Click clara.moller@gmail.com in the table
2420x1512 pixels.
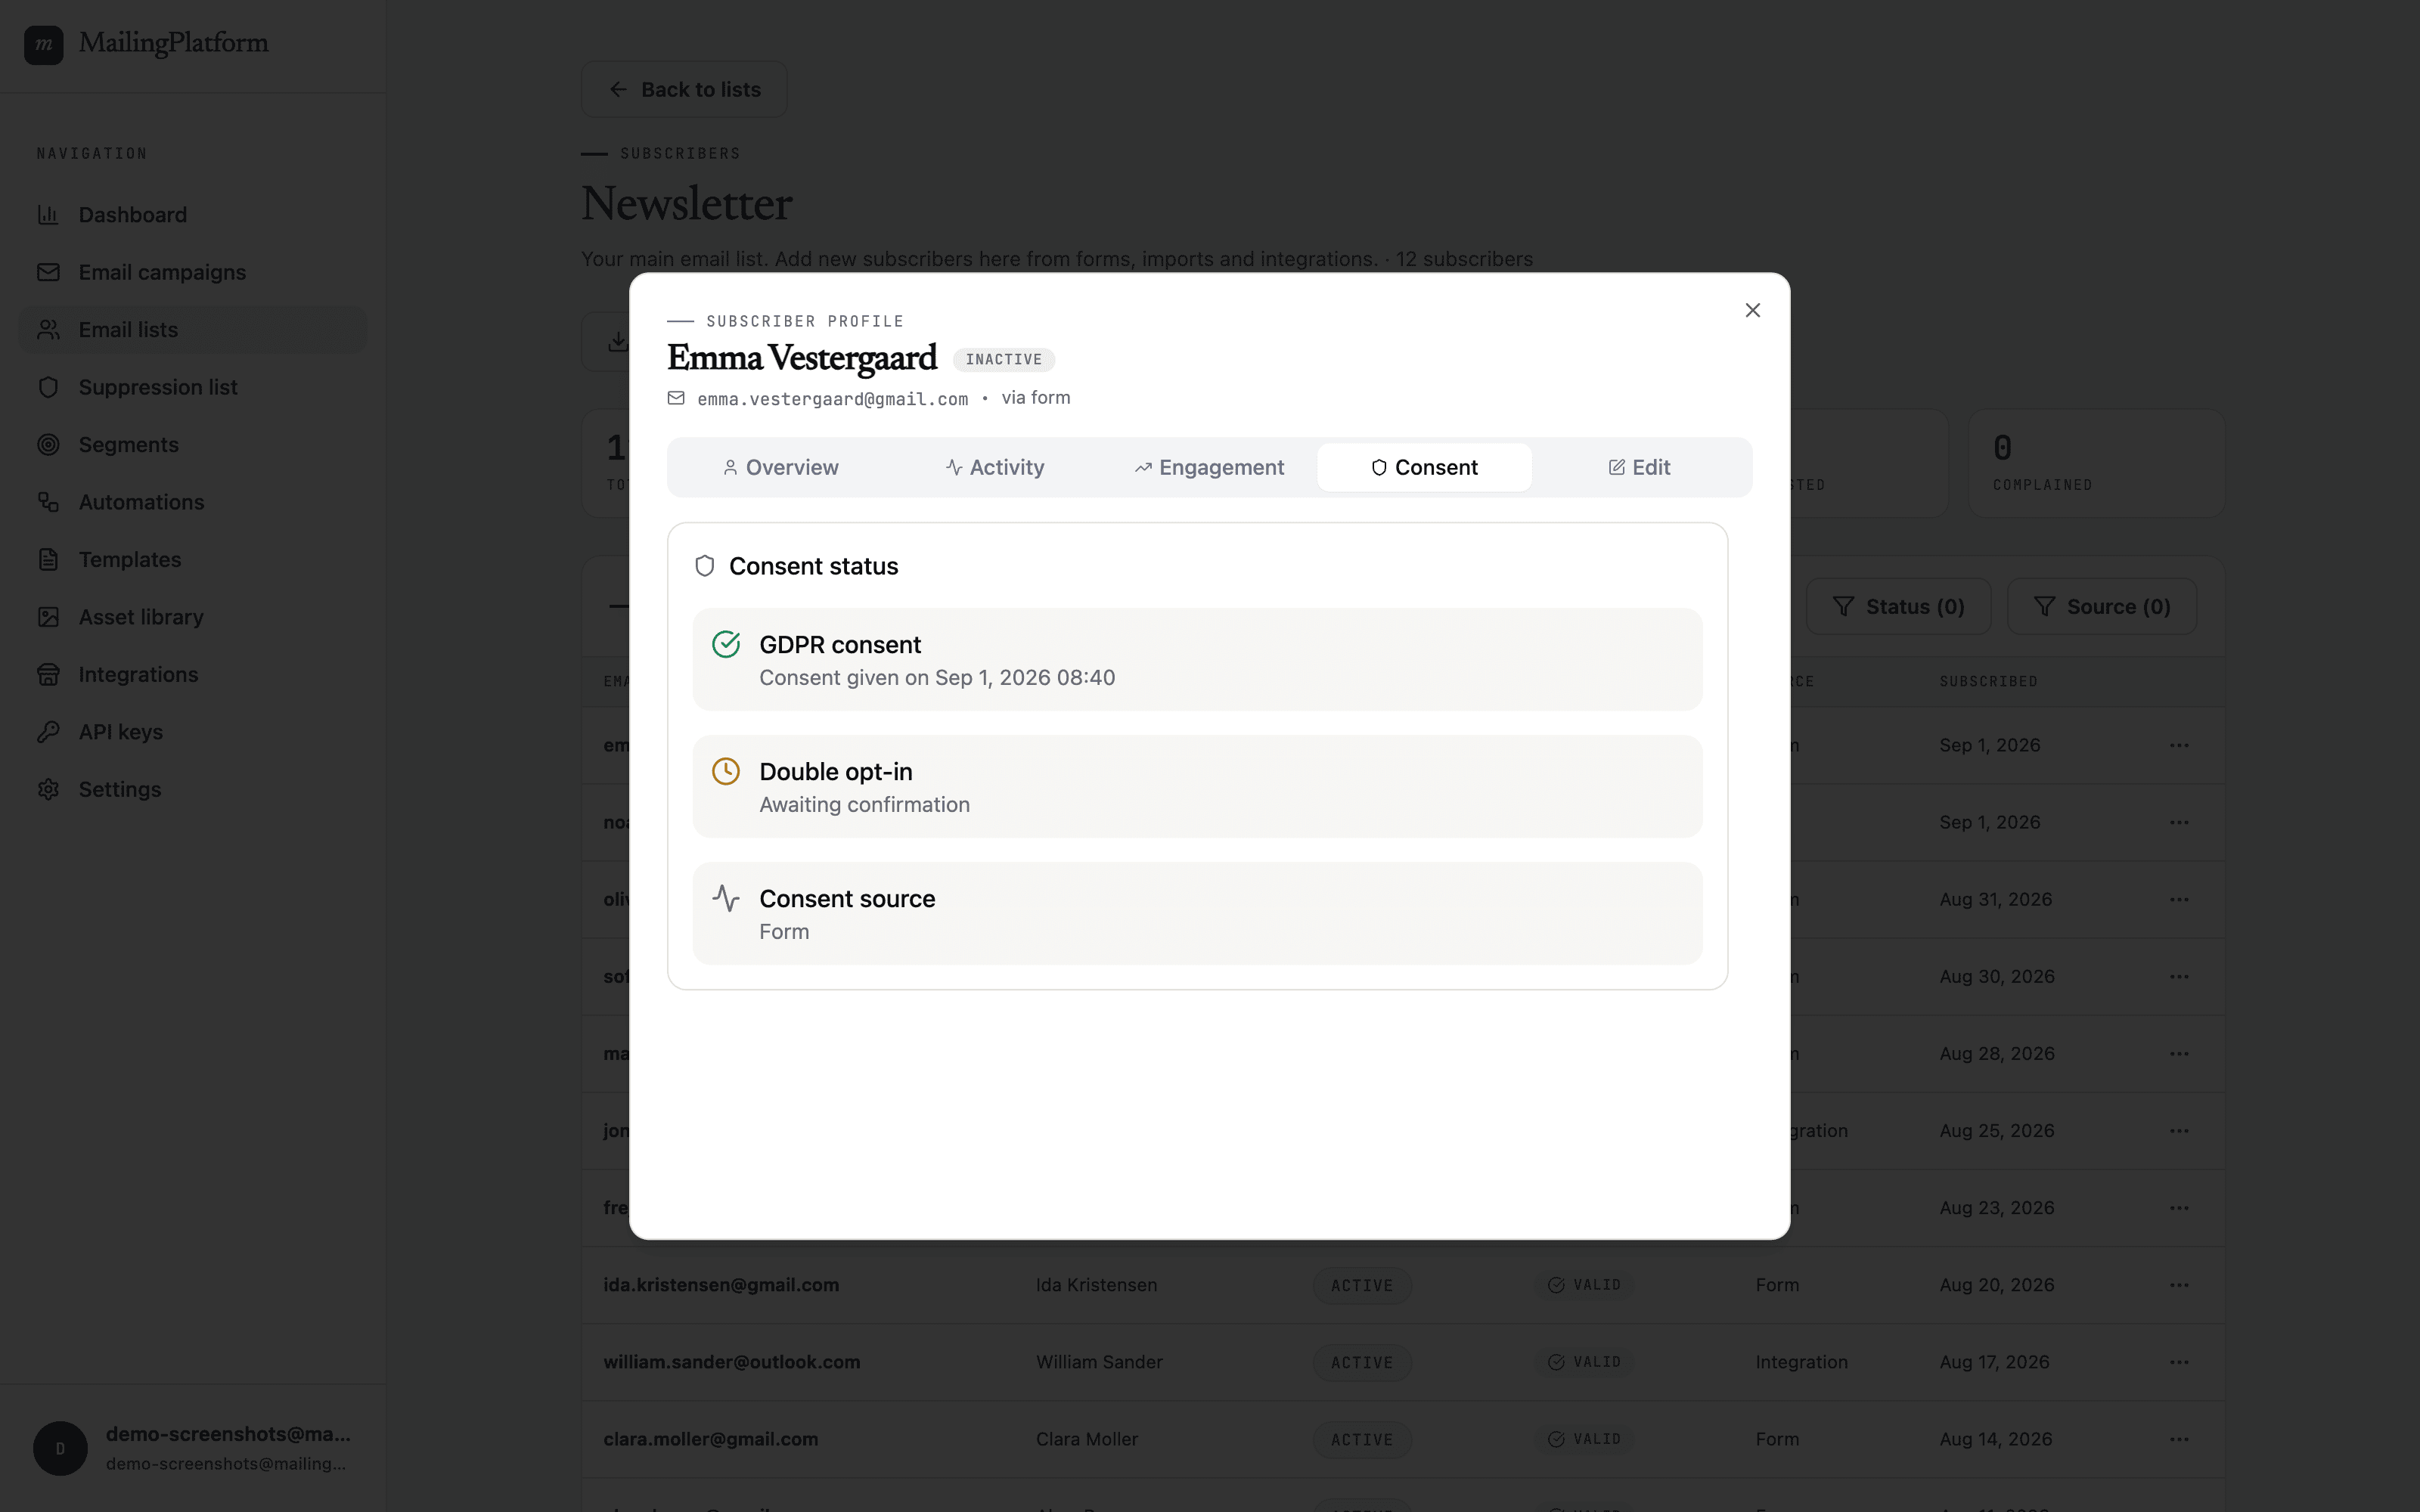click(x=710, y=1439)
